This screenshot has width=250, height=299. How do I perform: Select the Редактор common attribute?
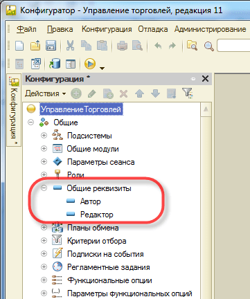[x=97, y=215]
